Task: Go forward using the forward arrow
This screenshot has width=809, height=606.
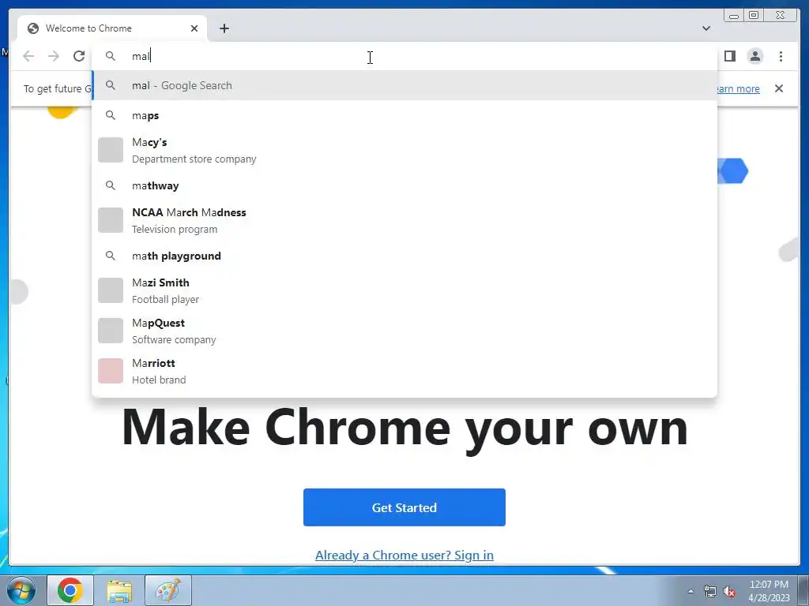Action: pyautogui.click(x=54, y=56)
